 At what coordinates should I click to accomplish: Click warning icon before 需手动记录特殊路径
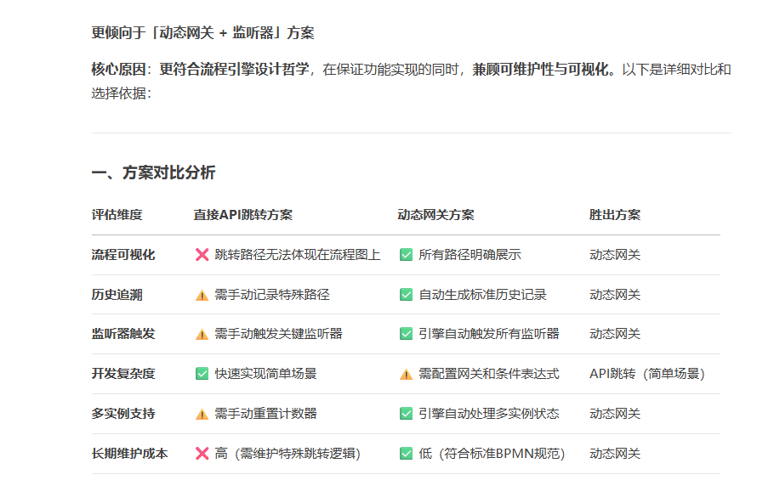coord(202,295)
